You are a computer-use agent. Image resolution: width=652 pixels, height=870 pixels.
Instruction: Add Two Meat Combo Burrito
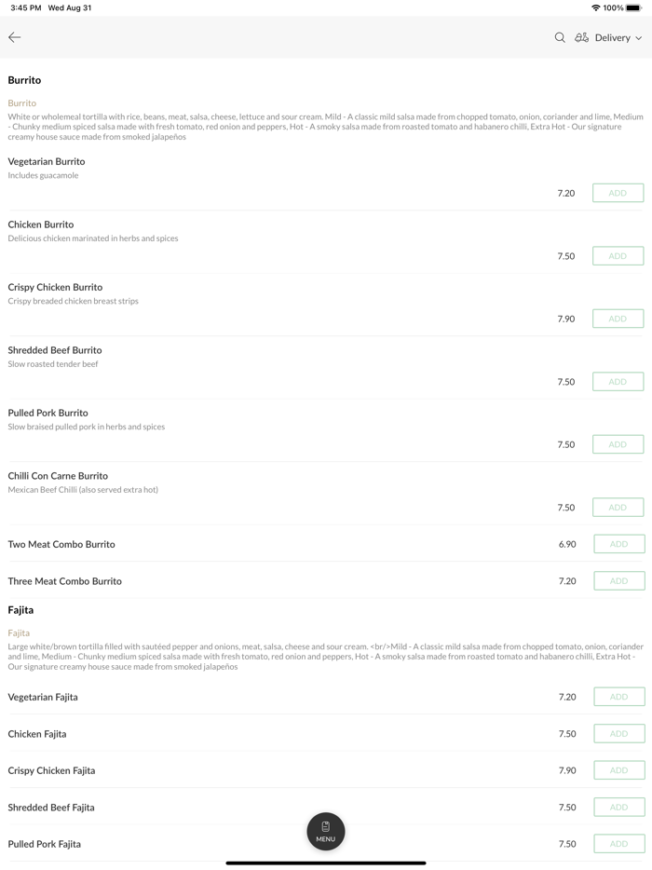[618, 544]
